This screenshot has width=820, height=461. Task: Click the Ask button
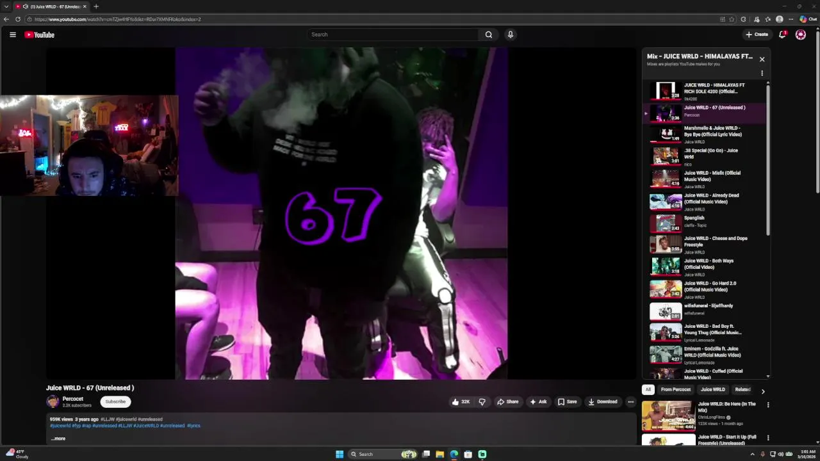[x=538, y=401]
